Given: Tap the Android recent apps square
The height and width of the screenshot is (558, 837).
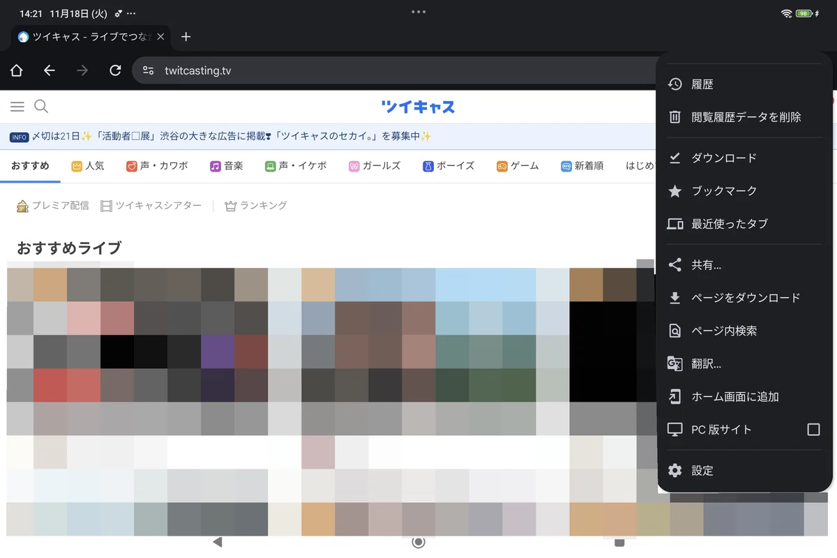Looking at the screenshot, I should coord(619,542).
